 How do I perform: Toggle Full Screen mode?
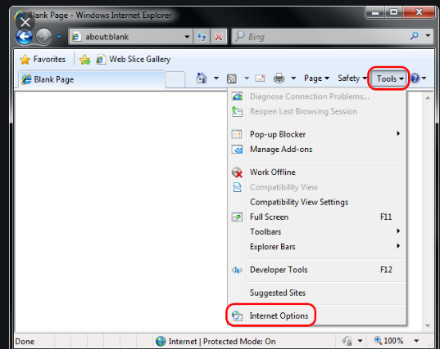(317, 217)
